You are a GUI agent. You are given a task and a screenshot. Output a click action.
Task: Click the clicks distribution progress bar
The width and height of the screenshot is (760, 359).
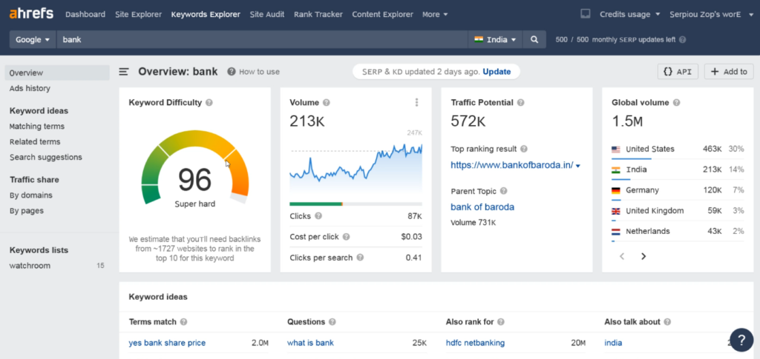356,204
